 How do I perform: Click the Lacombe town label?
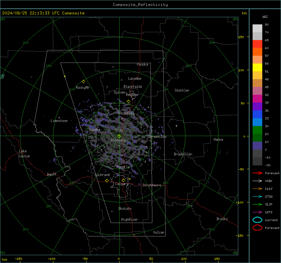(x=135, y=78)
